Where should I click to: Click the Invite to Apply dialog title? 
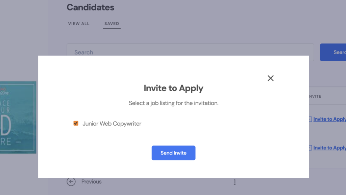point(173,88)
